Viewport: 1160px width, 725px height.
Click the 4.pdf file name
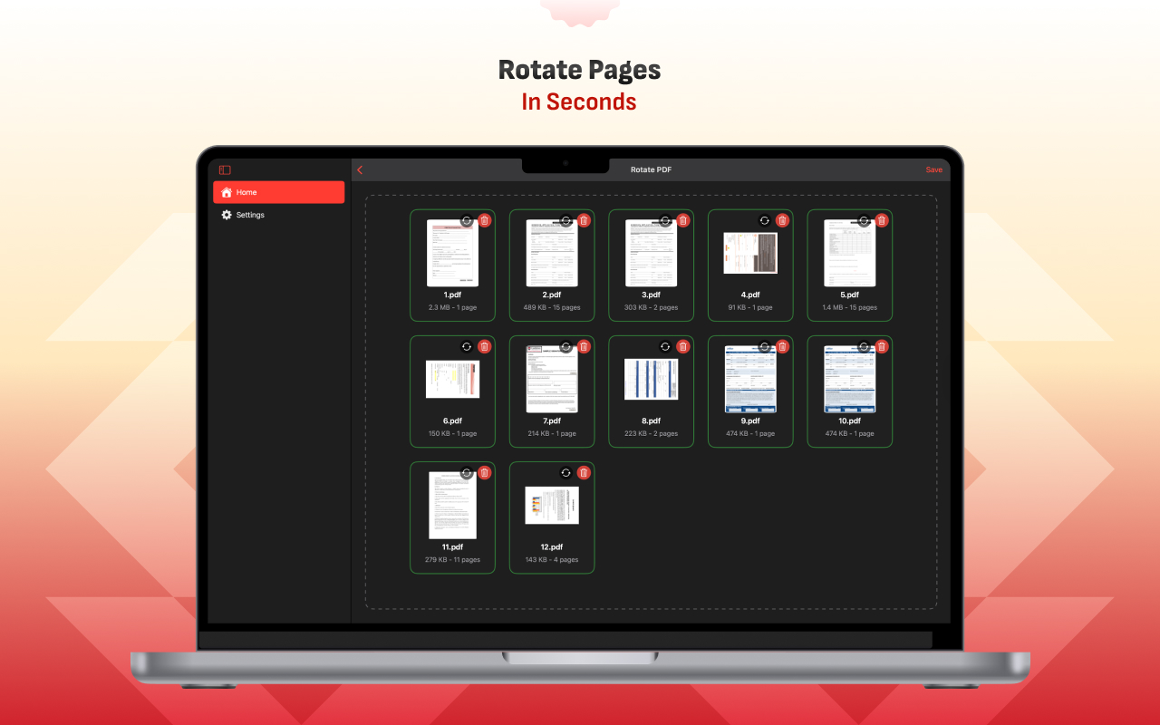click(750, 295)
